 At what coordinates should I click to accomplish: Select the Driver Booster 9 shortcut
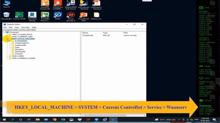pyautogui.click(x=71, y=16)
